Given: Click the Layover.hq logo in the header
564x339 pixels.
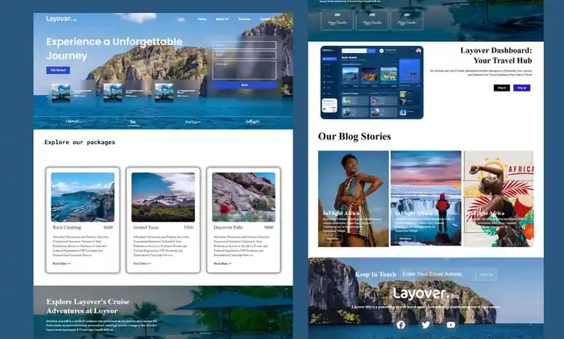Looking at the screenshot, I should [61, 19].
